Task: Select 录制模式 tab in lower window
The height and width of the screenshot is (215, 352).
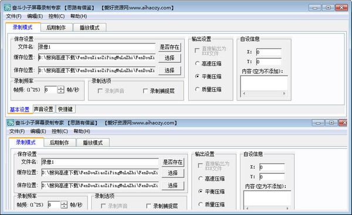Action: (x=26, y=142)
